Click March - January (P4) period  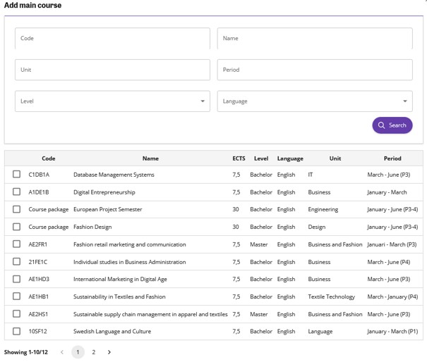(392, 297)
